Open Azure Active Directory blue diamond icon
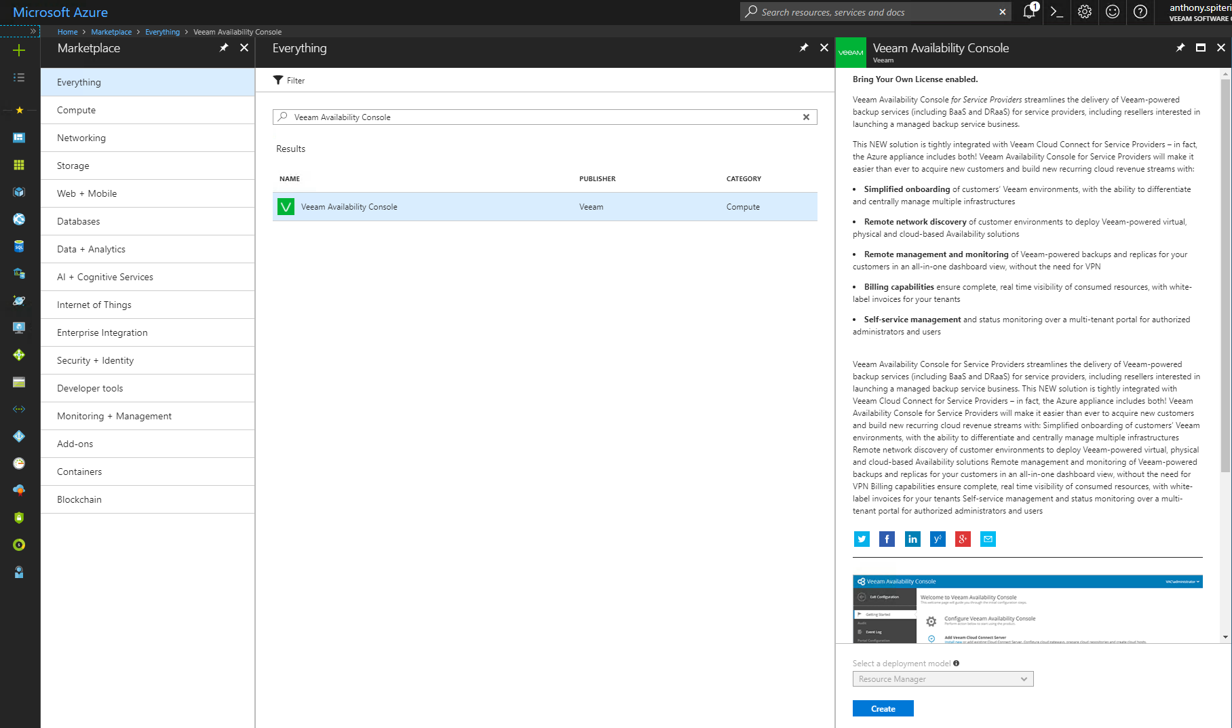This screenshot has height=728, width=1232. point(19,436)
